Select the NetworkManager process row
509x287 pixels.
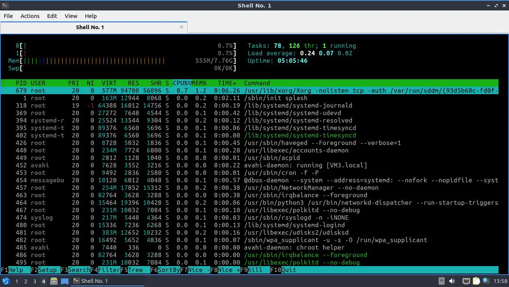pyautogui.click(x=249, y=188)
